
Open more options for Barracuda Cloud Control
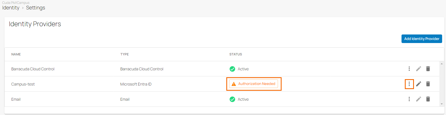(x=409, y=69)
